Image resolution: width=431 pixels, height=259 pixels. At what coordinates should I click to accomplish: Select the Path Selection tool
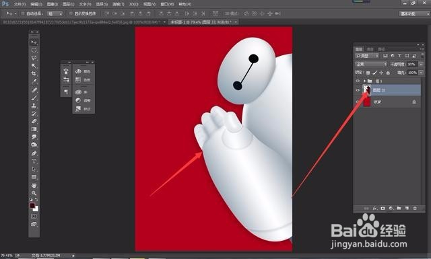coord(34,169)
